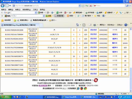Click the purple site link in footer
132x99 pixels.
click(43, 86)
